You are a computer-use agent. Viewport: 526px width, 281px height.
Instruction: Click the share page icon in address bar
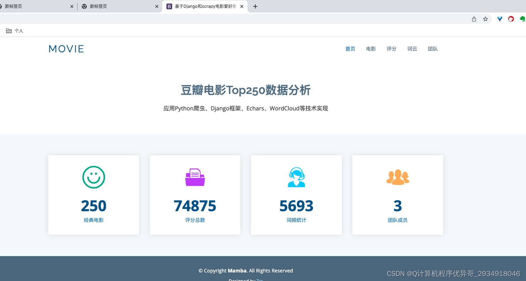coord(474,19)
